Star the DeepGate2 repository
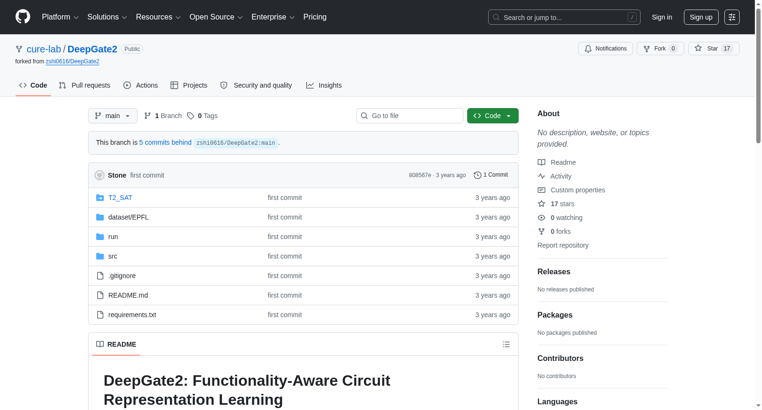The height and width of the screenshot is (410, 762). pyautogui.click(x=714, y=49)
